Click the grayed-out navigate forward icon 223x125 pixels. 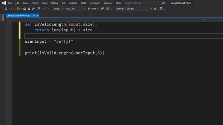13,9
